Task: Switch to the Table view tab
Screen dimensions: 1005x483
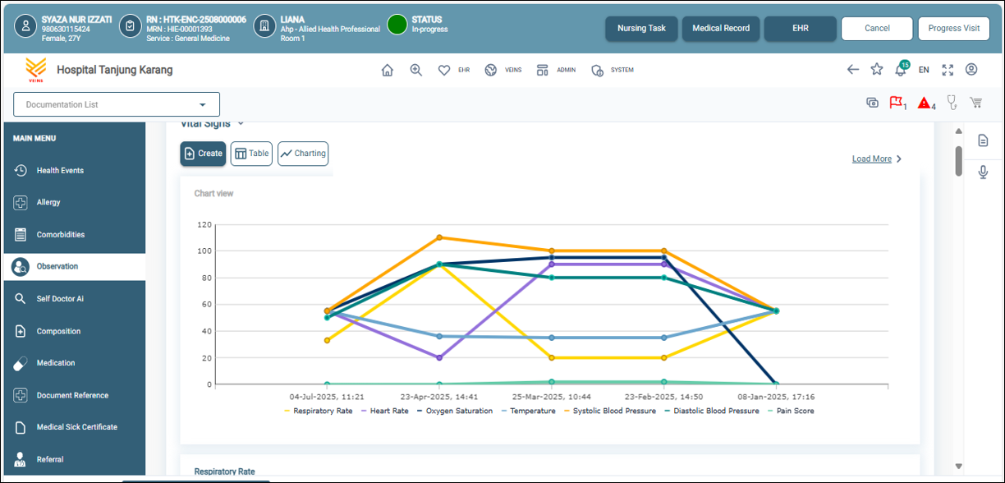Action: pos(251,154)
